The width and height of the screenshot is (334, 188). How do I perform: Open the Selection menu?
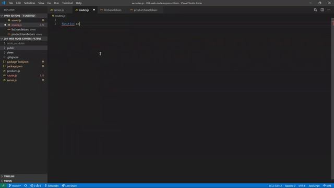point(29,3)
